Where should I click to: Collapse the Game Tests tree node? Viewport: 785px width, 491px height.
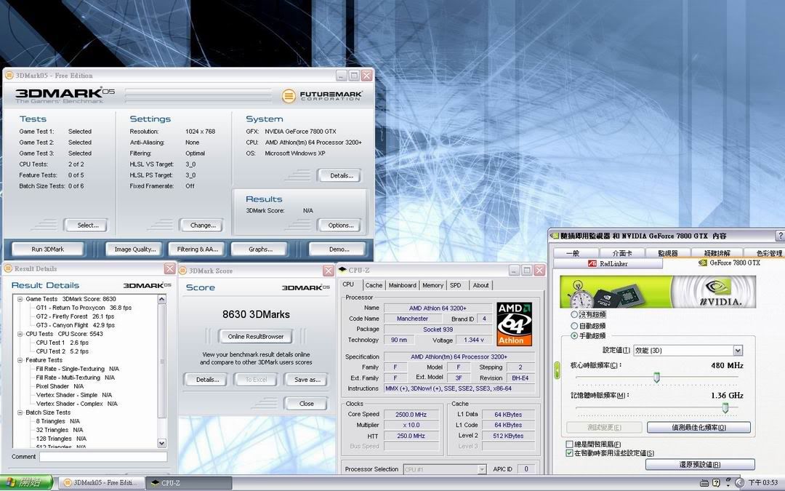(x=20, y=299)
